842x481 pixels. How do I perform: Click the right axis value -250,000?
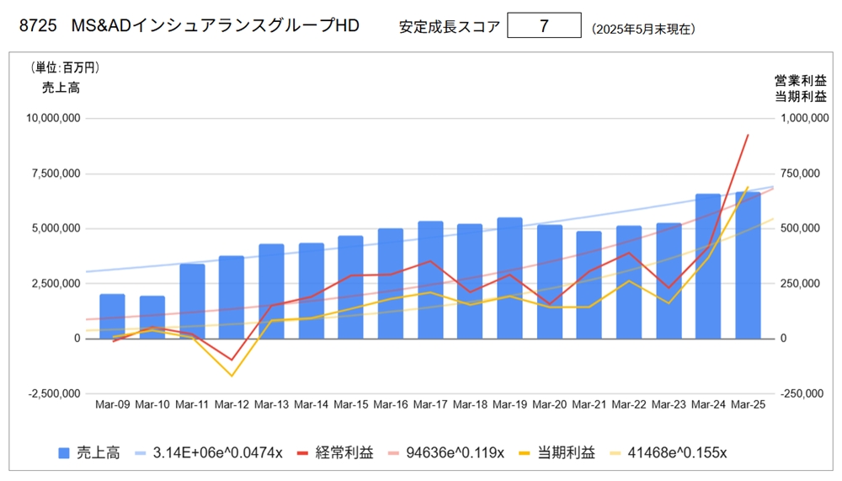pos(802,394)
